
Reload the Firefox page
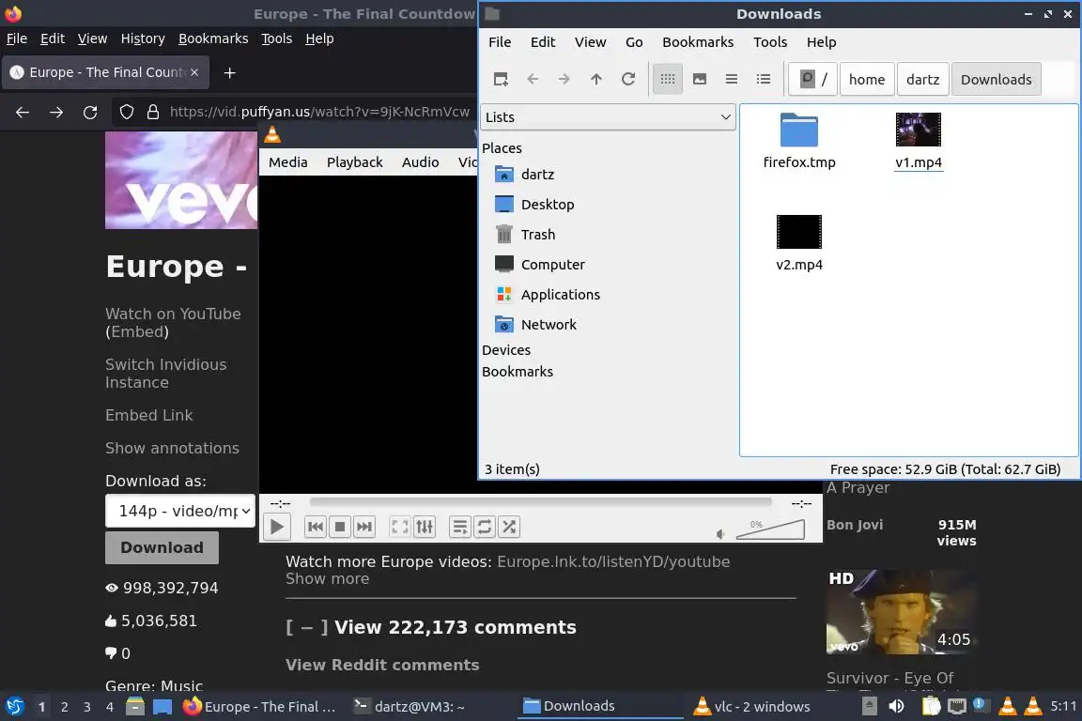[x=90, y=113]
